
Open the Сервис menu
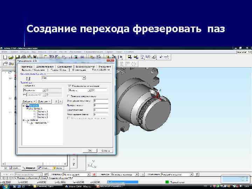(109, 52)
